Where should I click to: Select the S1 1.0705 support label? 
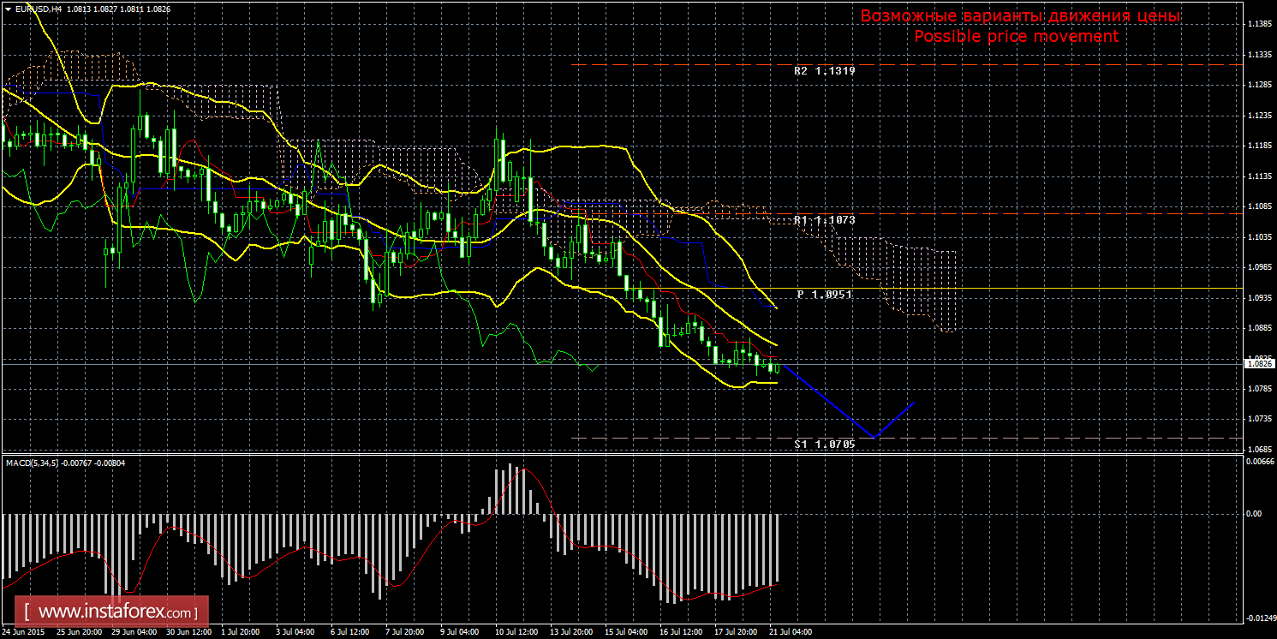click(824, 445)
